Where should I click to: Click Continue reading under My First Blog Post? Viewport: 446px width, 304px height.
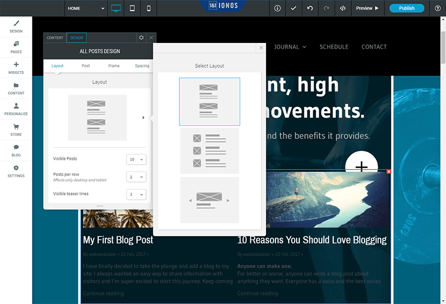(x=103, y=293)
